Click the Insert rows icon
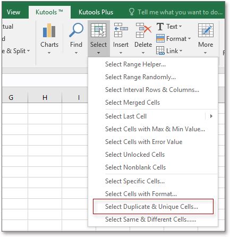Image resolution: width=230 pixels, height=237 pixels. tap(121, 30)
